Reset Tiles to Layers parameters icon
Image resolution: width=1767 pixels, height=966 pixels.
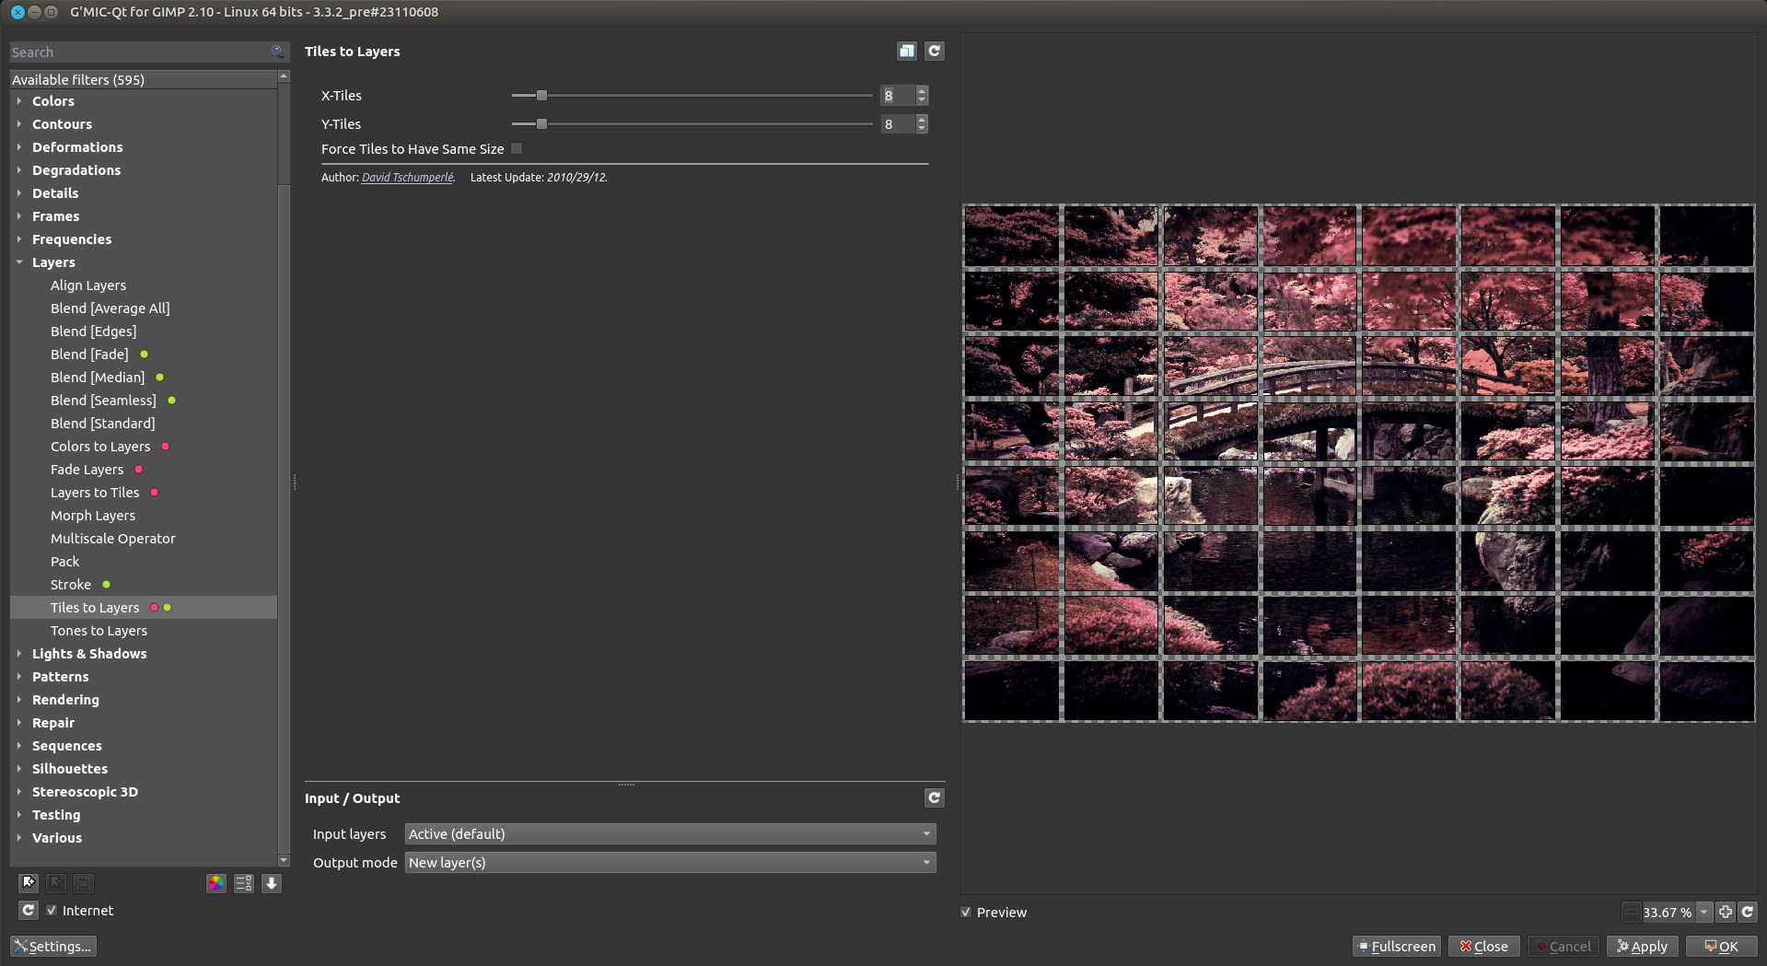click(x=934, y=52)
